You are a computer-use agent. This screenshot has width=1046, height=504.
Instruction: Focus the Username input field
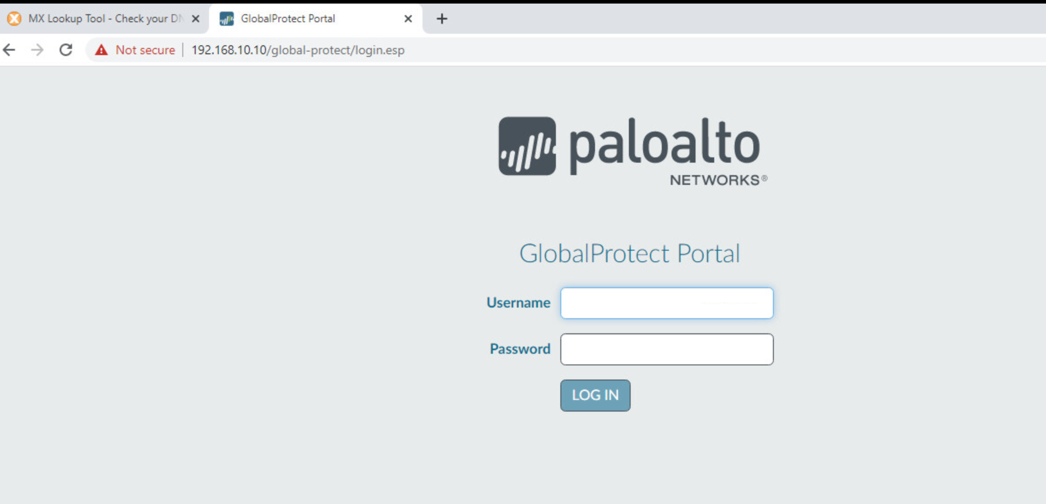pyautogui.click(x=666, y=303)
